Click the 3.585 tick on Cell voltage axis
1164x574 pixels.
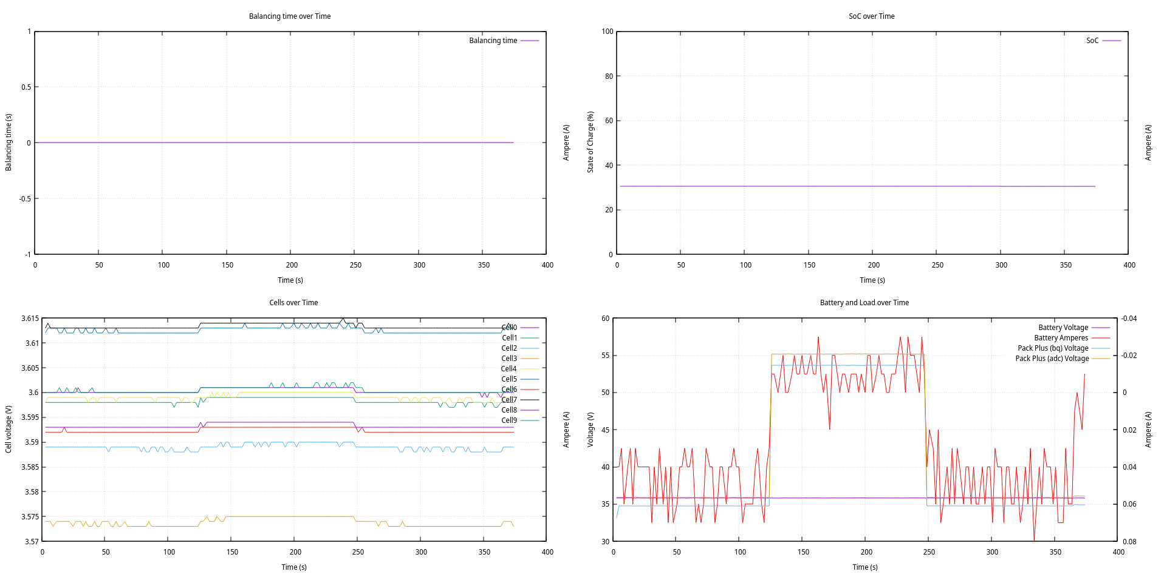click(x=30, y=467)
